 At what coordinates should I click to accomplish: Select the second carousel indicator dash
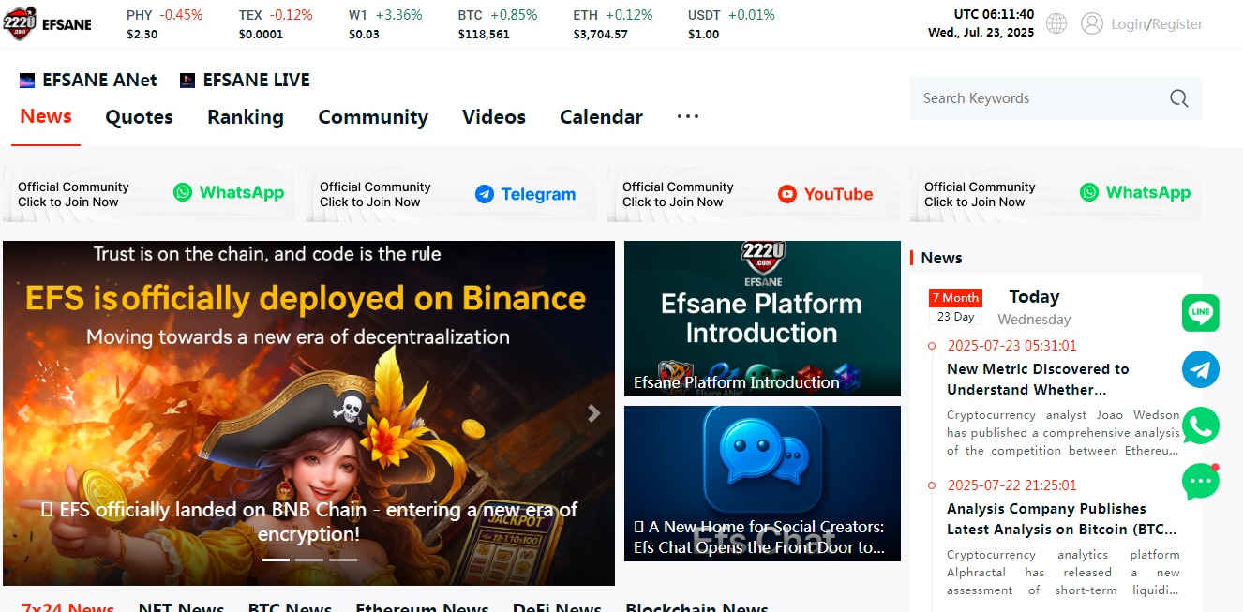[x=308, y=560]
